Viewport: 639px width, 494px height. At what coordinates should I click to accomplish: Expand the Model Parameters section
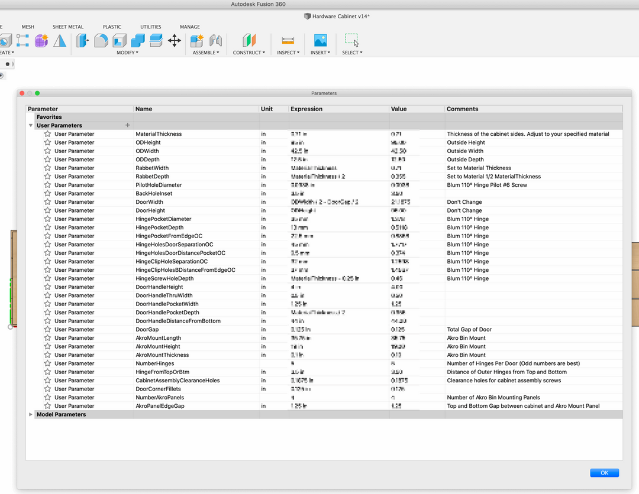[x=31, y=415]
